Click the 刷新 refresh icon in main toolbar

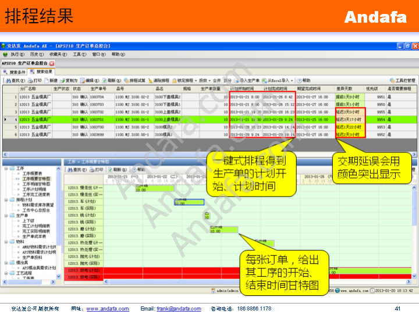pos(105,81)
